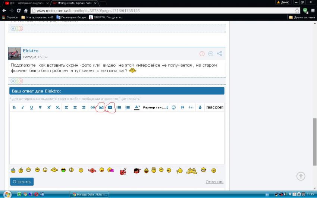Screen dimensions: 317x198
Task: Center-align reply text
Action: [75, 107]
